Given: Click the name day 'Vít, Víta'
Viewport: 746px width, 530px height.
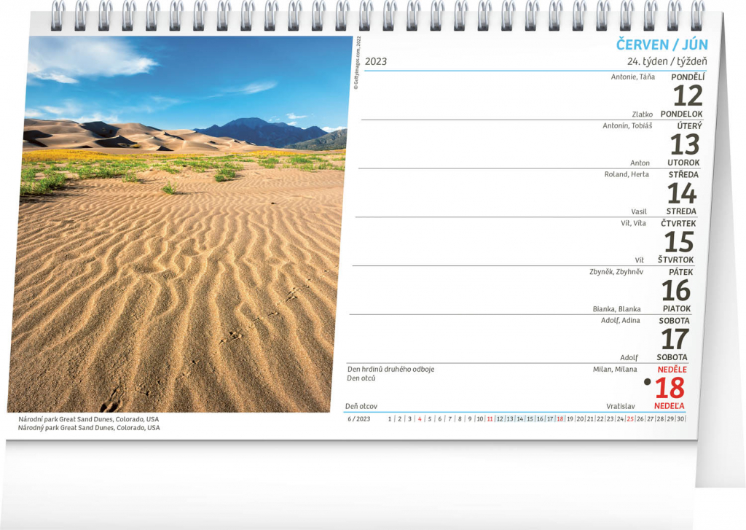Looking at the screenshot, I should pos(633,223).
